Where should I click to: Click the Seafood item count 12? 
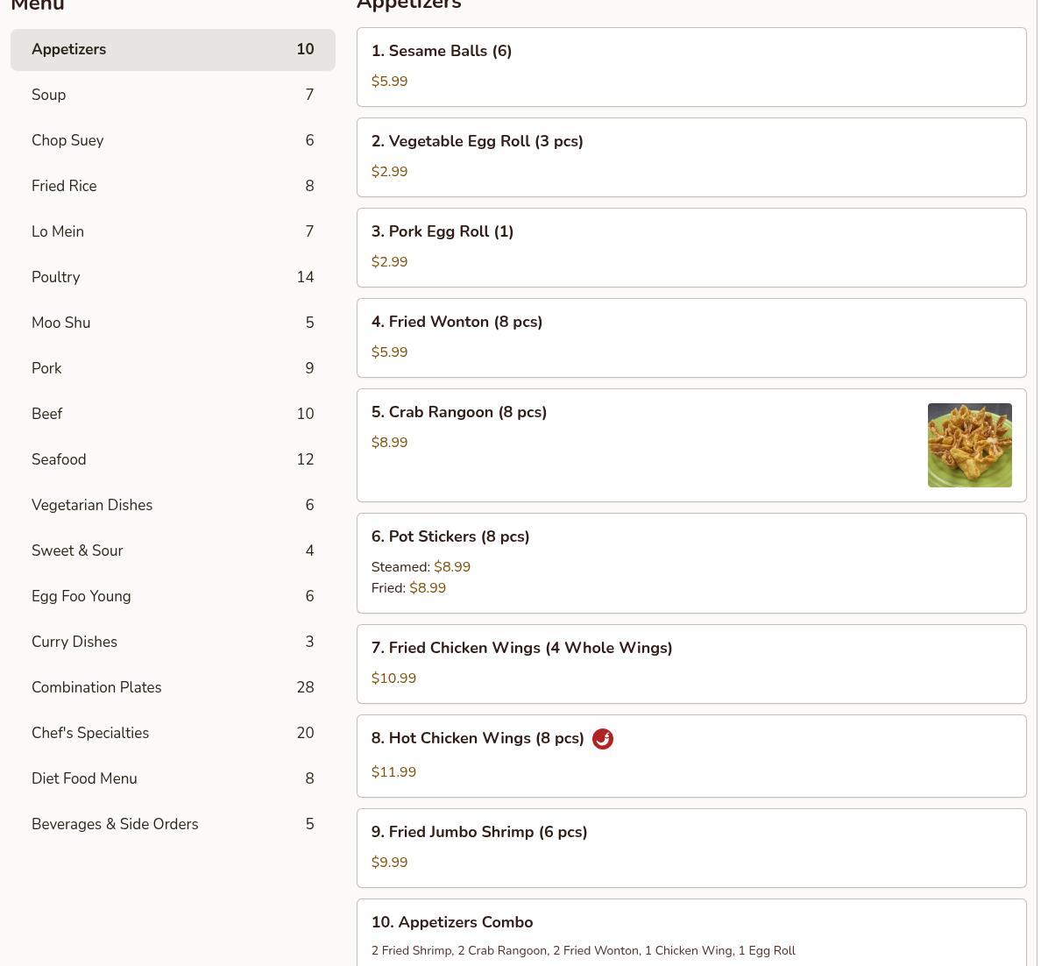coord(305,460)
